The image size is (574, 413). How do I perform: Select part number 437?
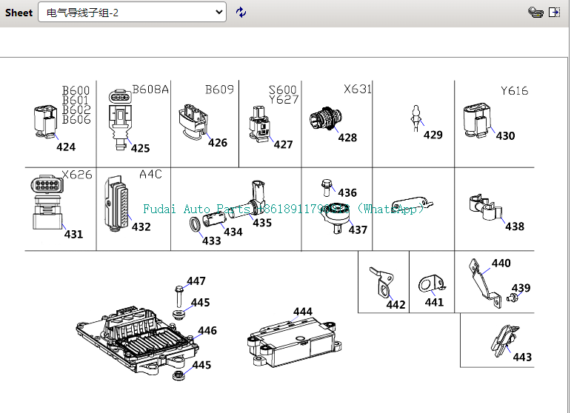pos(358,229)
